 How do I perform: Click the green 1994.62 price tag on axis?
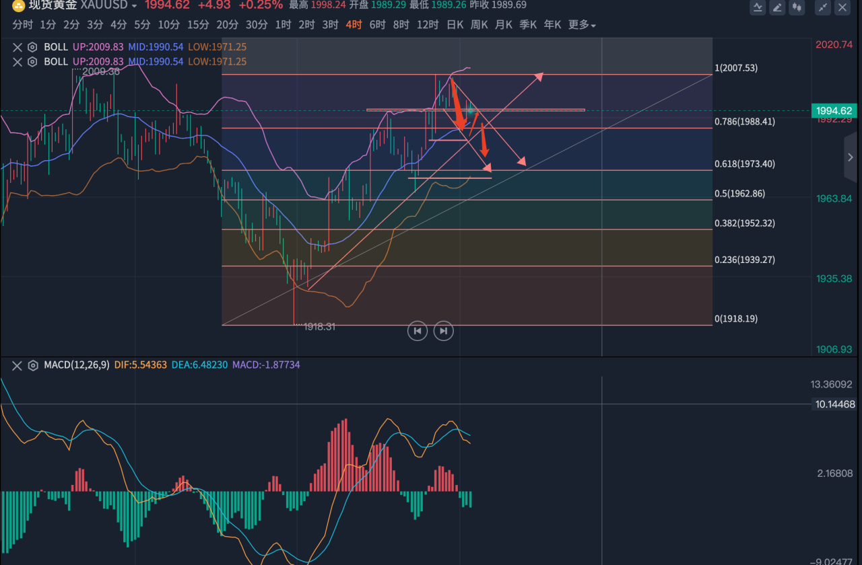click(834, 110)
